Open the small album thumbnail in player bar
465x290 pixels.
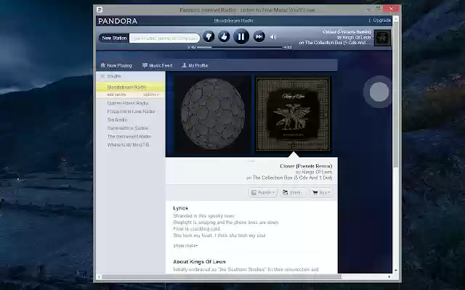coord(382,38)
